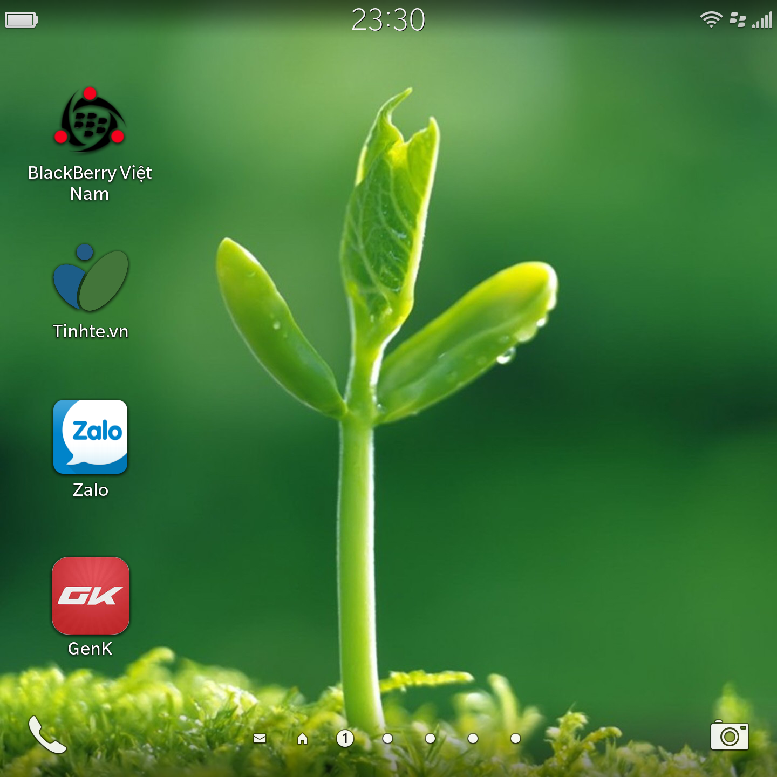The height and width of the screenshot is (777, 777).
Task: Tap the 23:30 clock
Action: pos(388,20)
